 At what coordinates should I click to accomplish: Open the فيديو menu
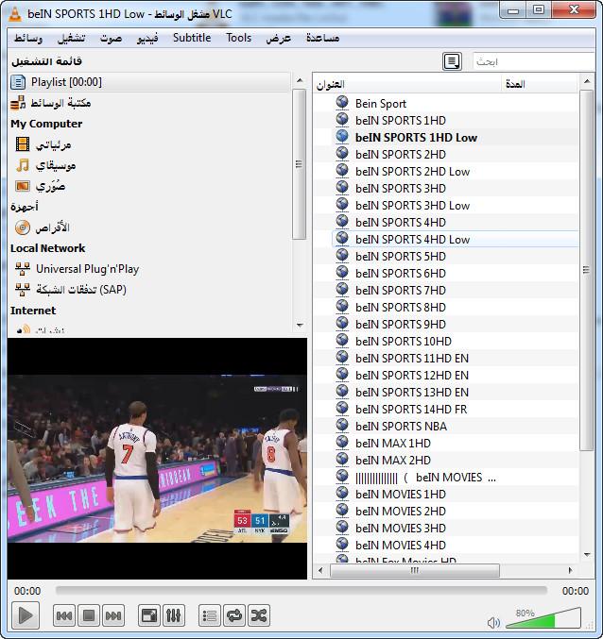[x=147, y=38]
